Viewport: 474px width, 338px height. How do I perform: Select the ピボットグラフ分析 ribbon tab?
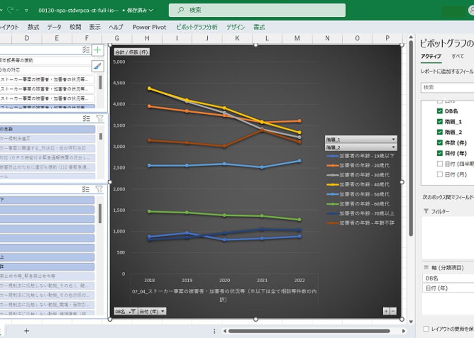tap(197, 27)
